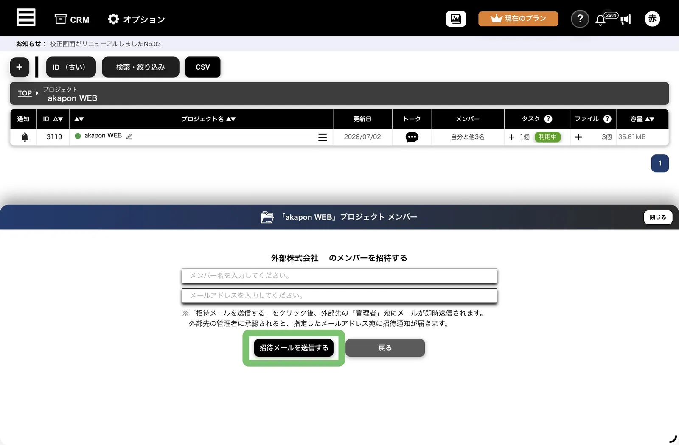The width and height of the screenshot is (679, 445).
Task: Click the お知らせ renewal notice text
Action: [105, 44]
